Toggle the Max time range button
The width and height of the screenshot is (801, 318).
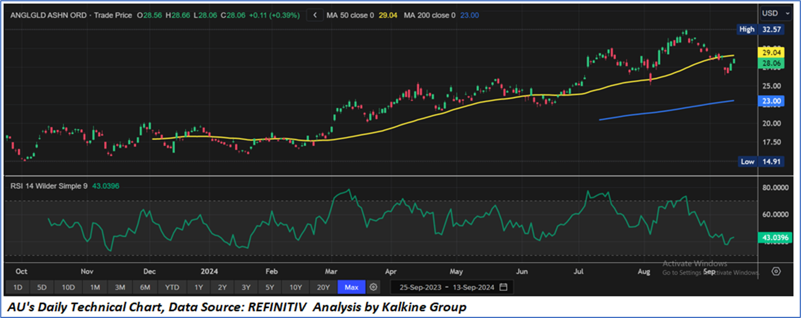tap(351, 287)
